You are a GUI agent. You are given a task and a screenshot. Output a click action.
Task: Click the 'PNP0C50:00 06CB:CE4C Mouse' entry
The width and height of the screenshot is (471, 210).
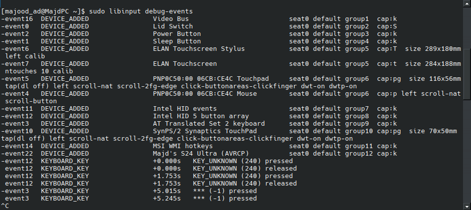(205, 94)
